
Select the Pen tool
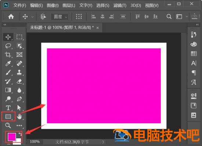click(x=19, y=99)
